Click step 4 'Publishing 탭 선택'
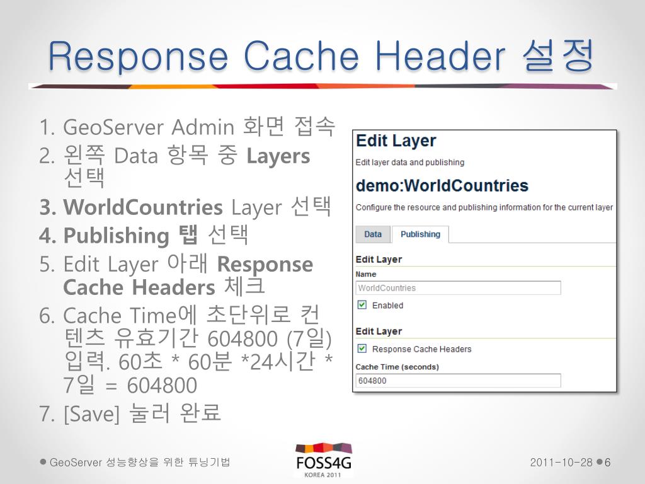 pos(144,235)
